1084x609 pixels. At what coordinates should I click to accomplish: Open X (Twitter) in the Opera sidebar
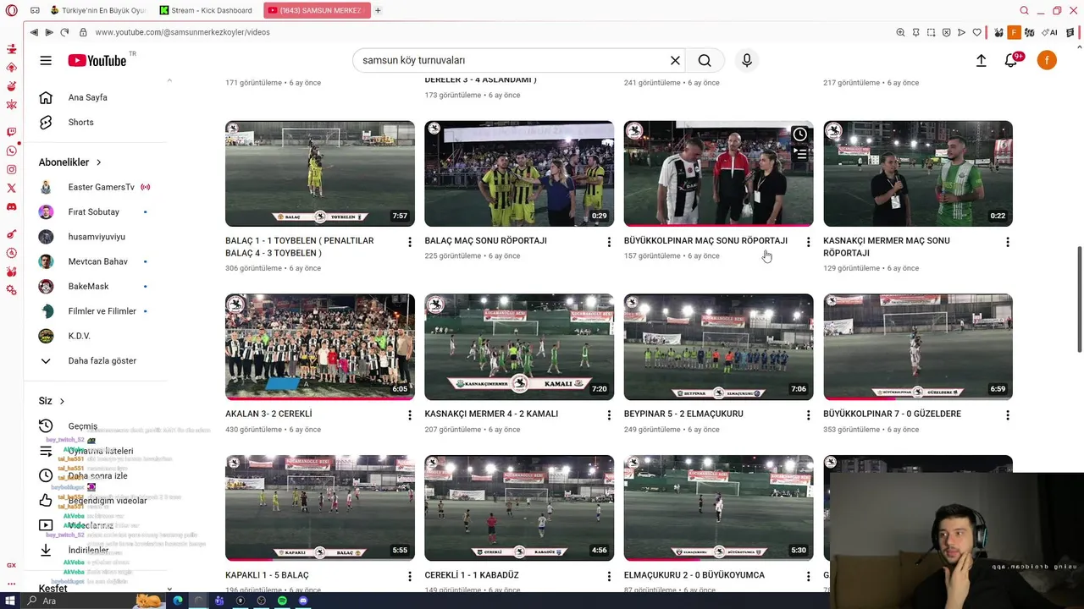11,188
